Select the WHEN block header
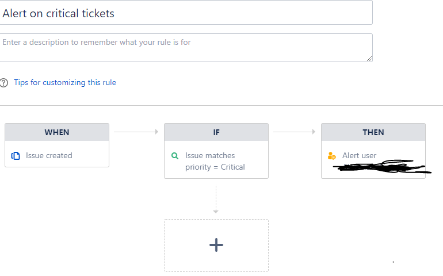 coord(57,132)
